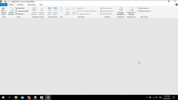The height and width of the screenshot is (100, 178).
Task: Click Use First Row as Headers
Action: tap(87, 11)
